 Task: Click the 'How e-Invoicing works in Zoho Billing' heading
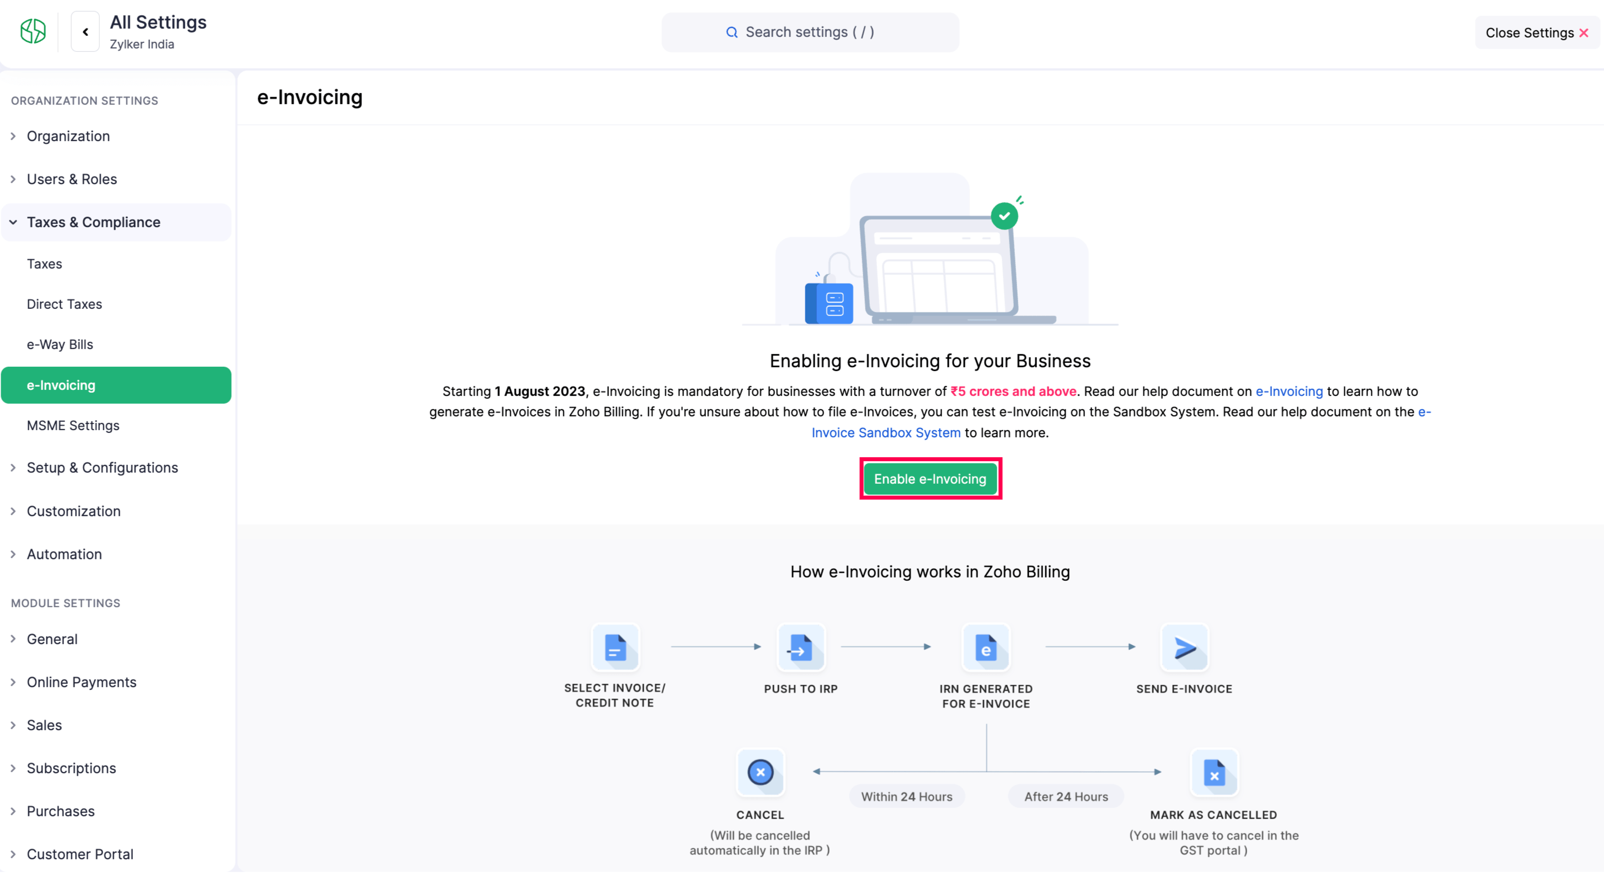click(x=929, y=573)
